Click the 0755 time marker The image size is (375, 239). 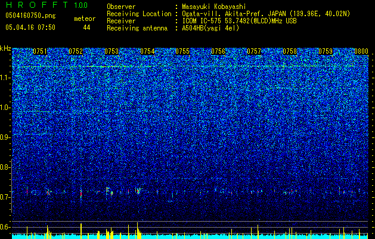[x=182, y=51]
